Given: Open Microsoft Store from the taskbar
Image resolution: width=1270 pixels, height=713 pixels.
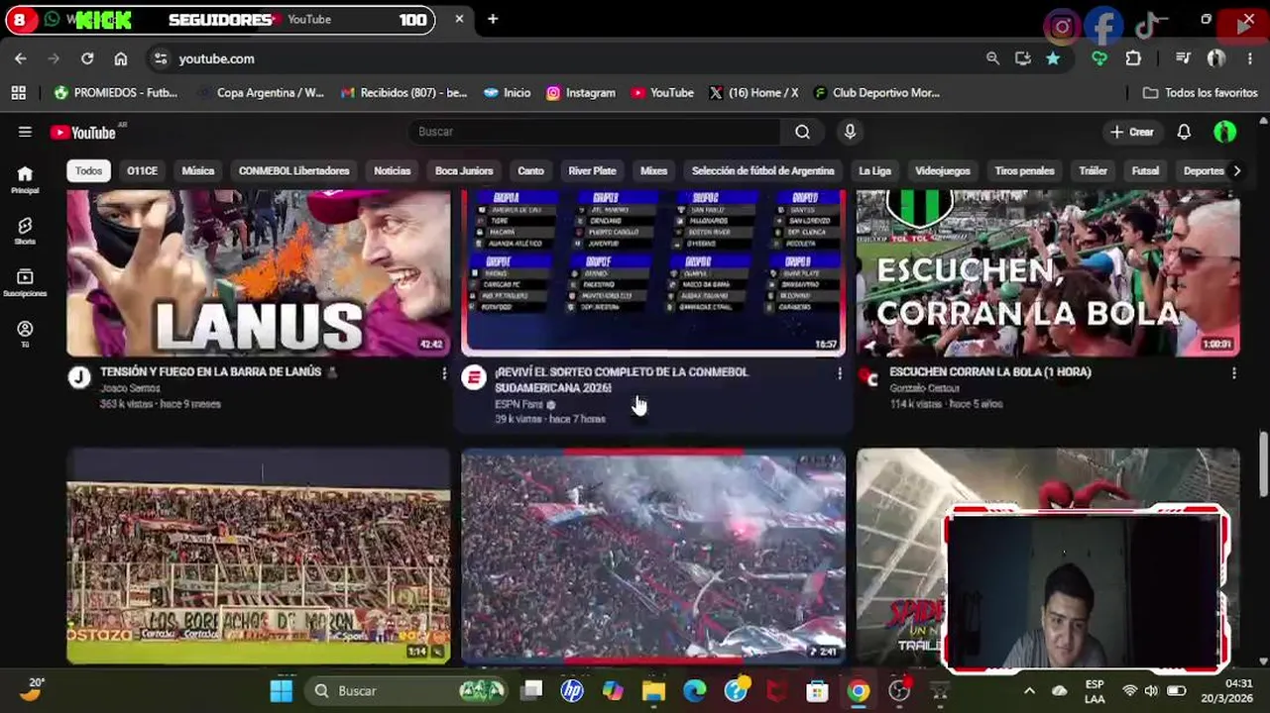Looking at the screenshot, I should pyautogui.click(x=817, y=690).
